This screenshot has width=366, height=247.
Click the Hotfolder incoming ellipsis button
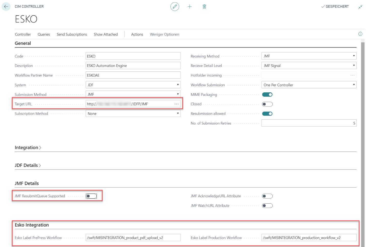click(352, 75)
